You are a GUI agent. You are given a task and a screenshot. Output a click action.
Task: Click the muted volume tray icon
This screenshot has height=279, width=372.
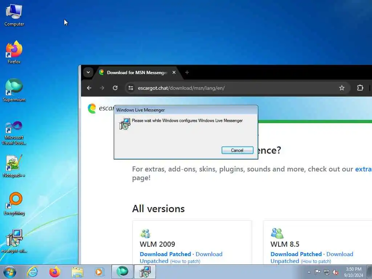pyautogui.click(x=335, y=272)
